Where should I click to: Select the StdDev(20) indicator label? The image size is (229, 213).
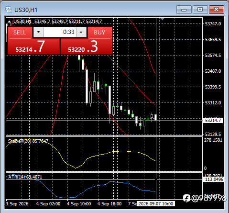[28, 141]
